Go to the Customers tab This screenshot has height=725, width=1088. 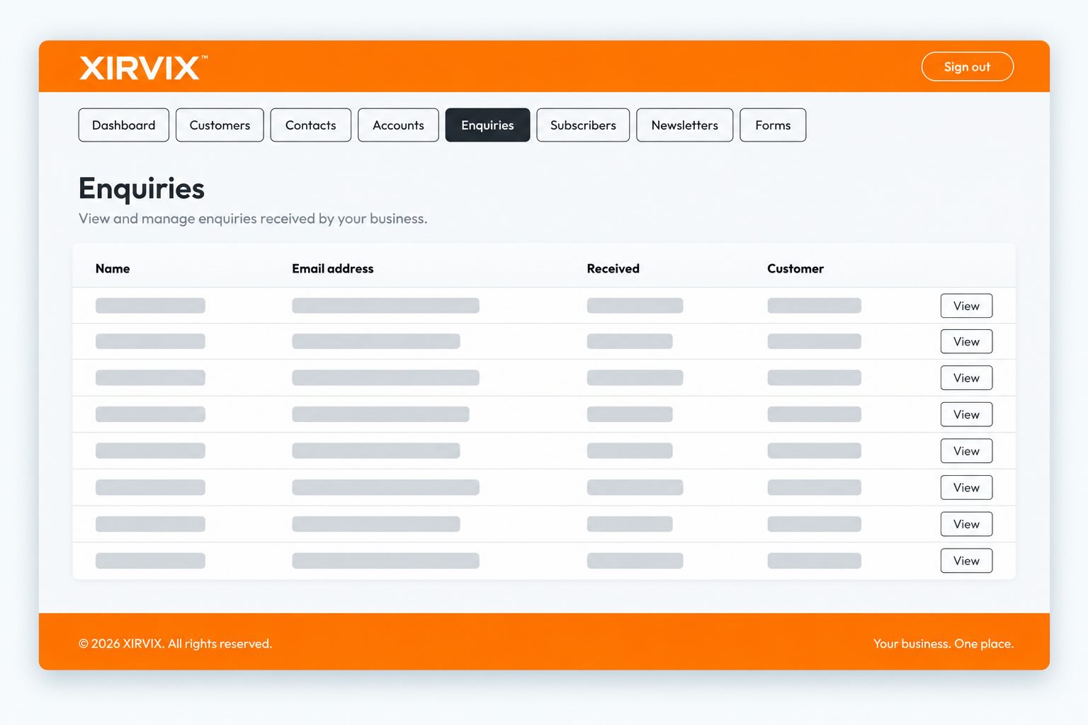220,125
